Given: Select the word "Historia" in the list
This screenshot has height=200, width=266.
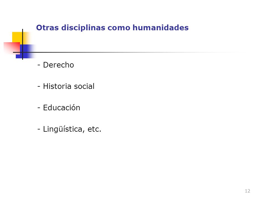Looking at the screenshot, I should pyautogui.click(x=57, y=86).
